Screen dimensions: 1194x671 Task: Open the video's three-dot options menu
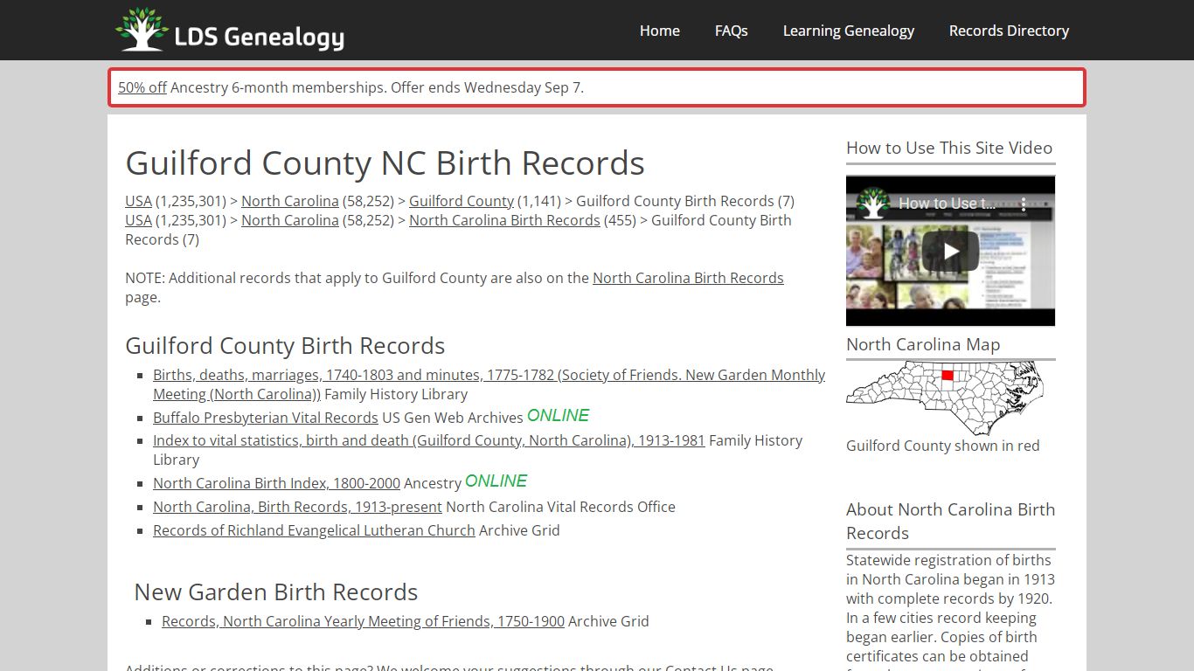coord(1024,204)
